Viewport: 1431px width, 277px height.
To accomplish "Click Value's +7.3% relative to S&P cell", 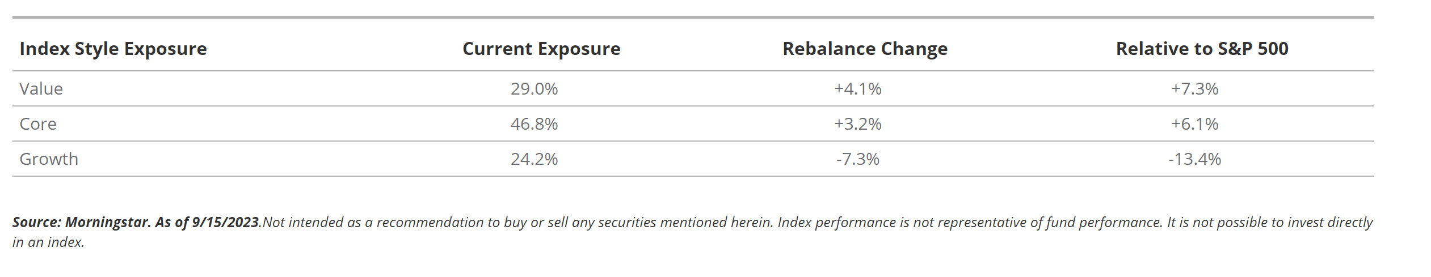I will pos(1194,89).
